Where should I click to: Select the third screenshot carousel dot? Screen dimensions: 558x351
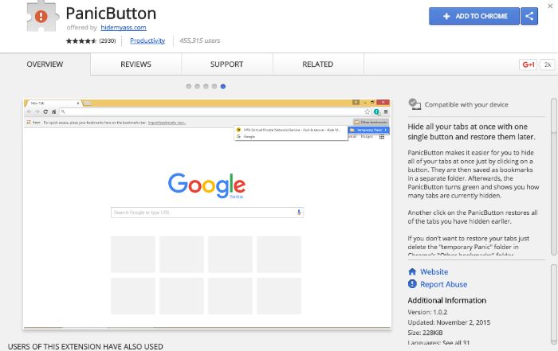click(x=206, y=86)
